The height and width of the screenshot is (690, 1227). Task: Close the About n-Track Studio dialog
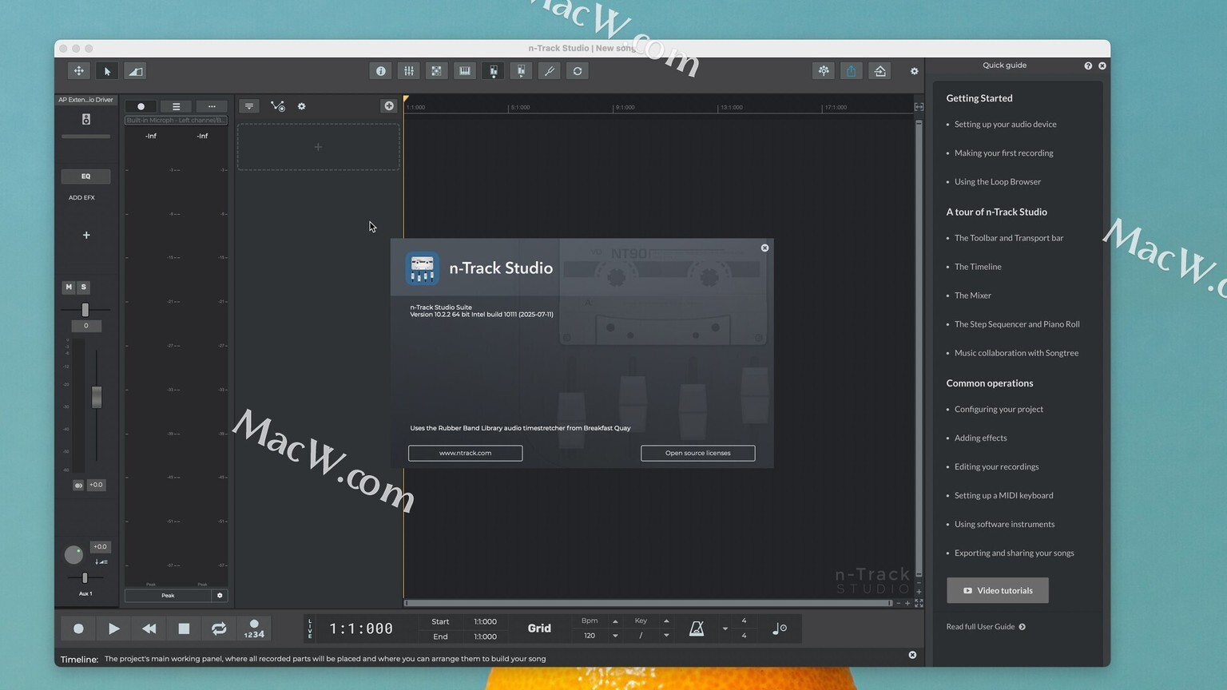[764, 248]
